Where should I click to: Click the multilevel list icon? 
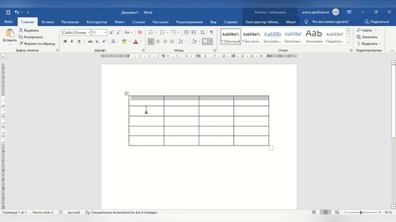173,33
